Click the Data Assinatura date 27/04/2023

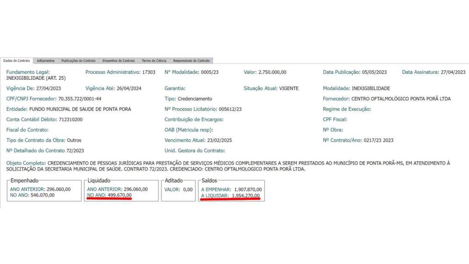pos(453,72)
